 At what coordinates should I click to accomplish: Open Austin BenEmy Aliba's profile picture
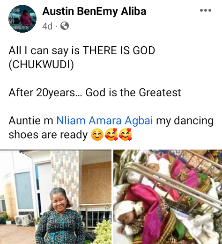point(22,19)
